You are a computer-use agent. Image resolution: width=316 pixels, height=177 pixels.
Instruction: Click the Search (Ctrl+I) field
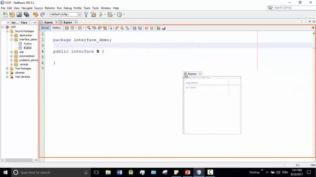point(294,8)
